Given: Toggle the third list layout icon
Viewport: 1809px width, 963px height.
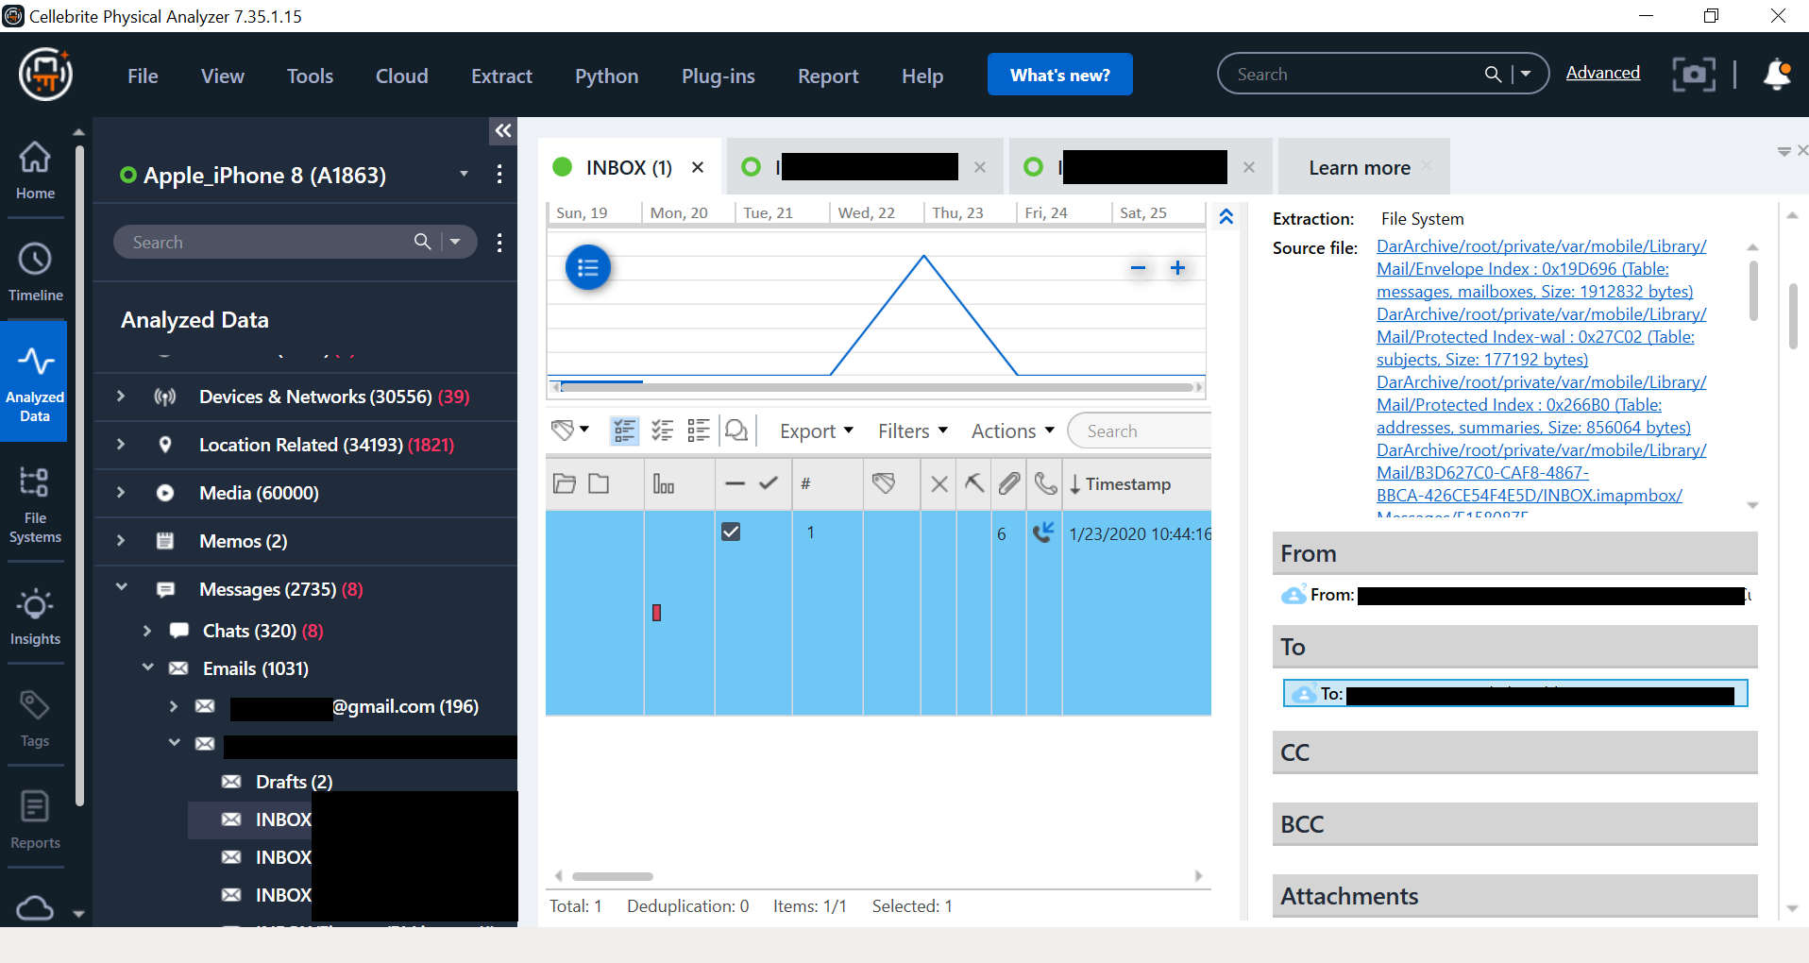Looking at the screenshot, I should (699, 431).
